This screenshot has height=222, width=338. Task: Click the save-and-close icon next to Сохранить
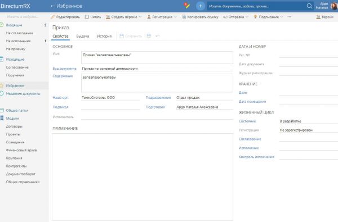click(x=149, y=36)
